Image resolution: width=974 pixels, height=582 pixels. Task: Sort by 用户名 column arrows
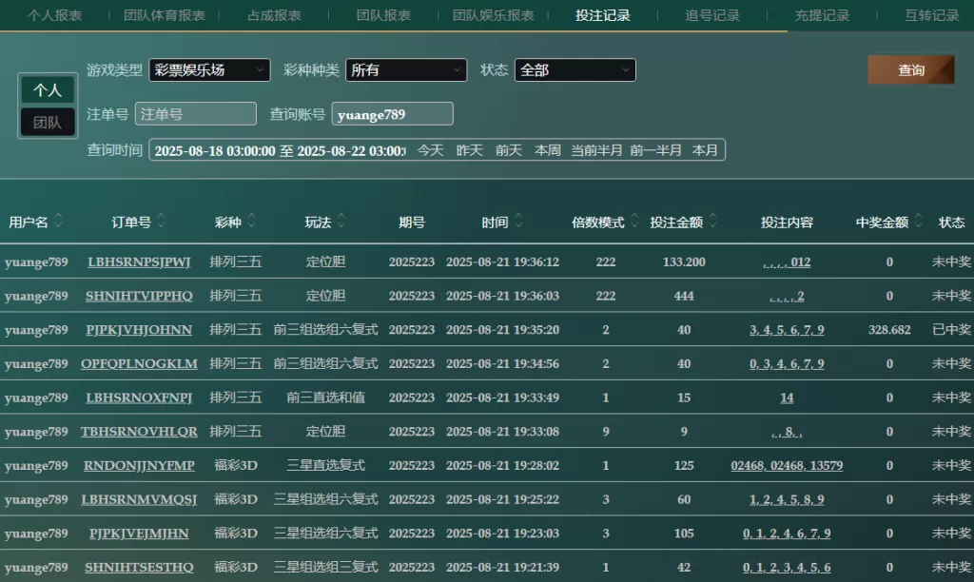58,221
